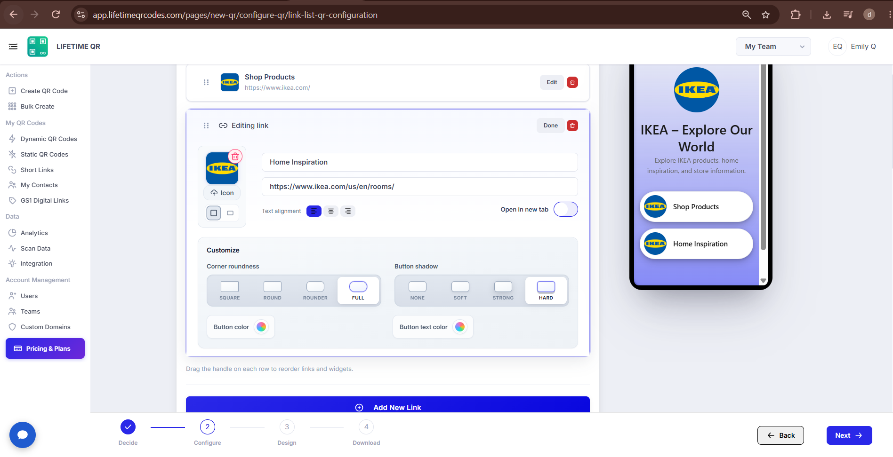Screen dimensions: 893x457
Task: Delete the link being edited
Action: 572,126
